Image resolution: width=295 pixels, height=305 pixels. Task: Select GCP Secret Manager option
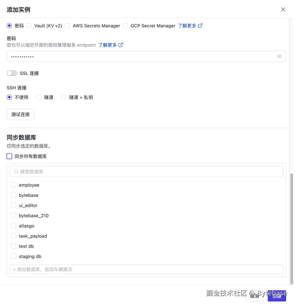pyautogui.click(x=125, y=26)
